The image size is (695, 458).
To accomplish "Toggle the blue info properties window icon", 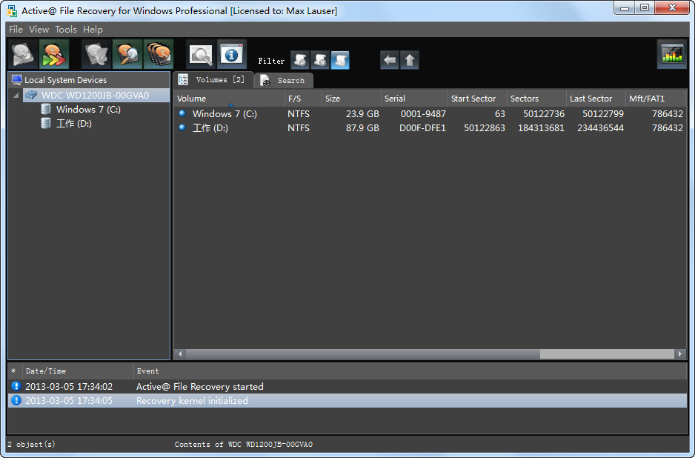I will 232,54.
